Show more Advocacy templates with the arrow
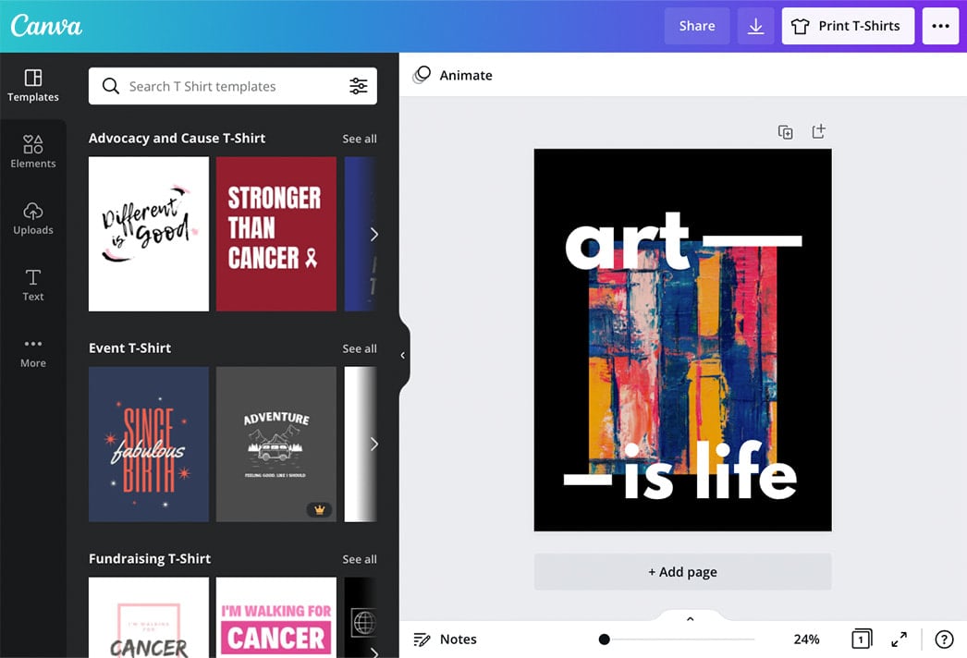Viewport: 967px width, 658px height. pos(373,234)
